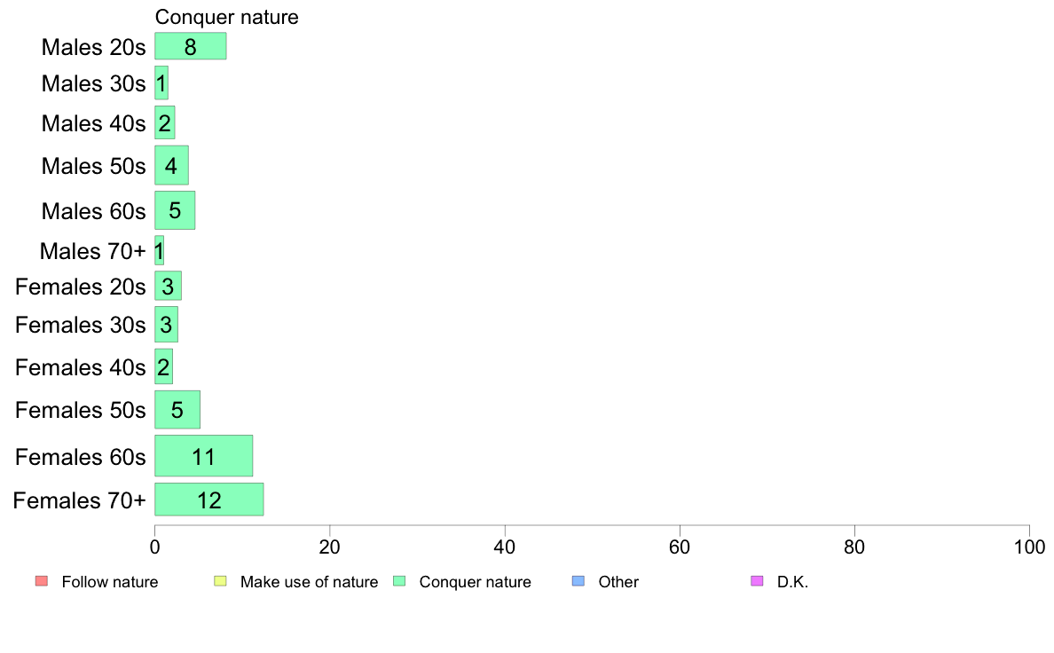Click the Other blue legend swatch

[578, 581]
